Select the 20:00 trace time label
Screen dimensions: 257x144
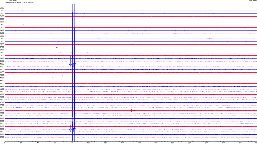[x=2, y=118]
